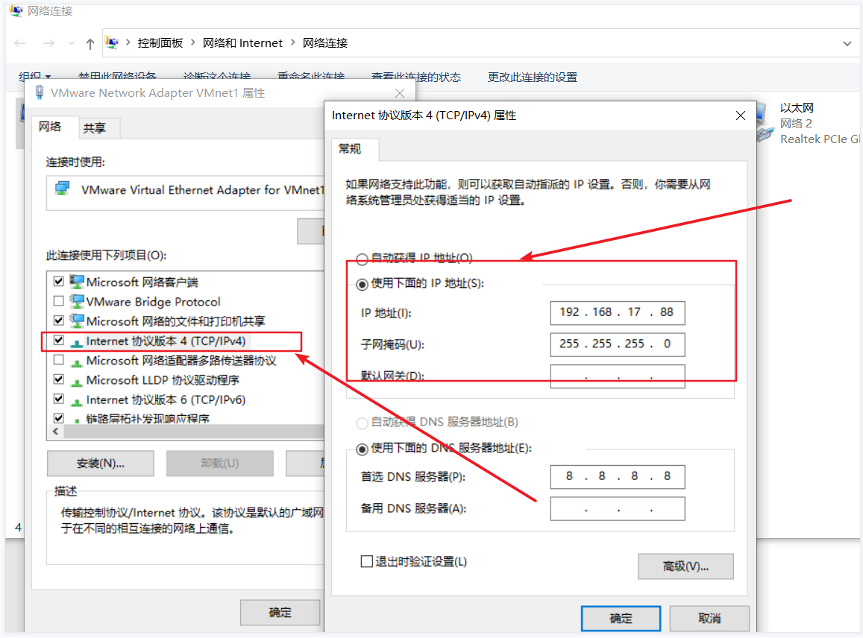Enable the VMware Bridge Protocol checkbox

(x=59, y=301)
